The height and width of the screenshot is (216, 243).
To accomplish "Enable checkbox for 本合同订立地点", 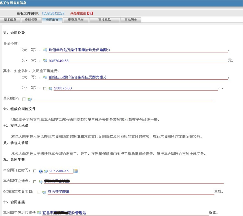I will tap(35, 181).
